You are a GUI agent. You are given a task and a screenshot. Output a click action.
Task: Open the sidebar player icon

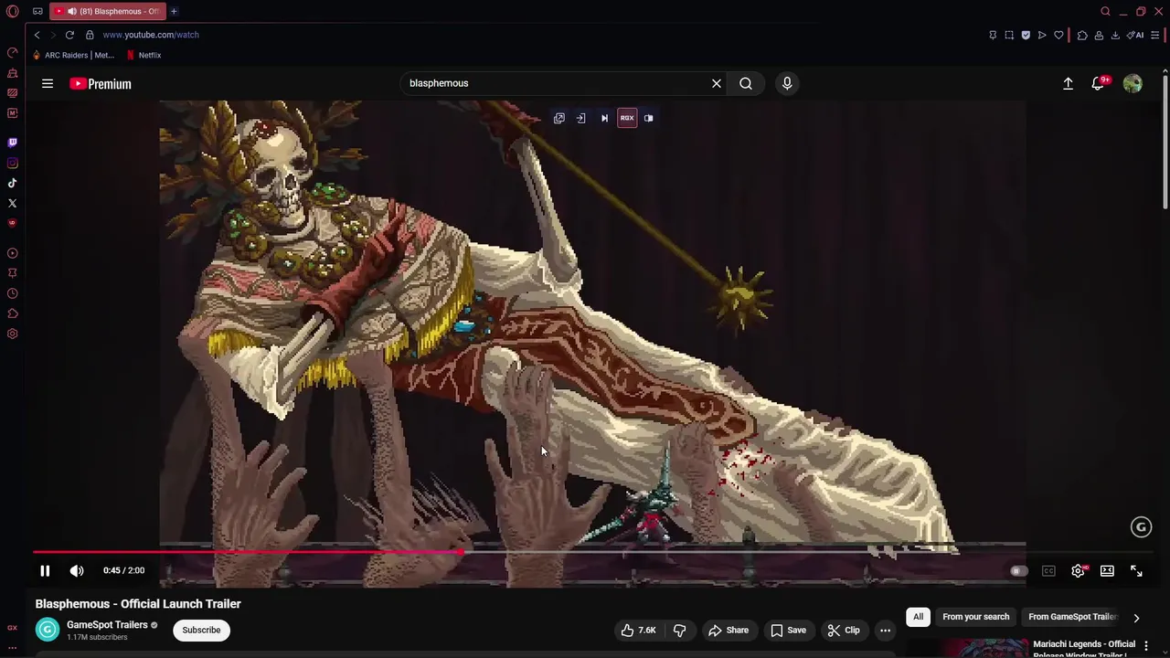pyautogui.click(x=12, y=253)
